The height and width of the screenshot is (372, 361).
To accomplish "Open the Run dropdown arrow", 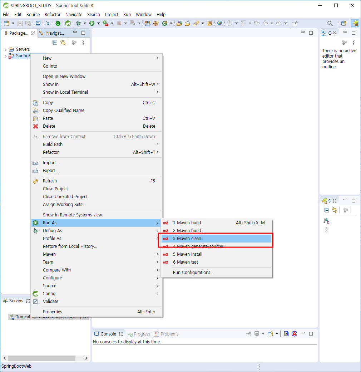I will click(98, 23).
